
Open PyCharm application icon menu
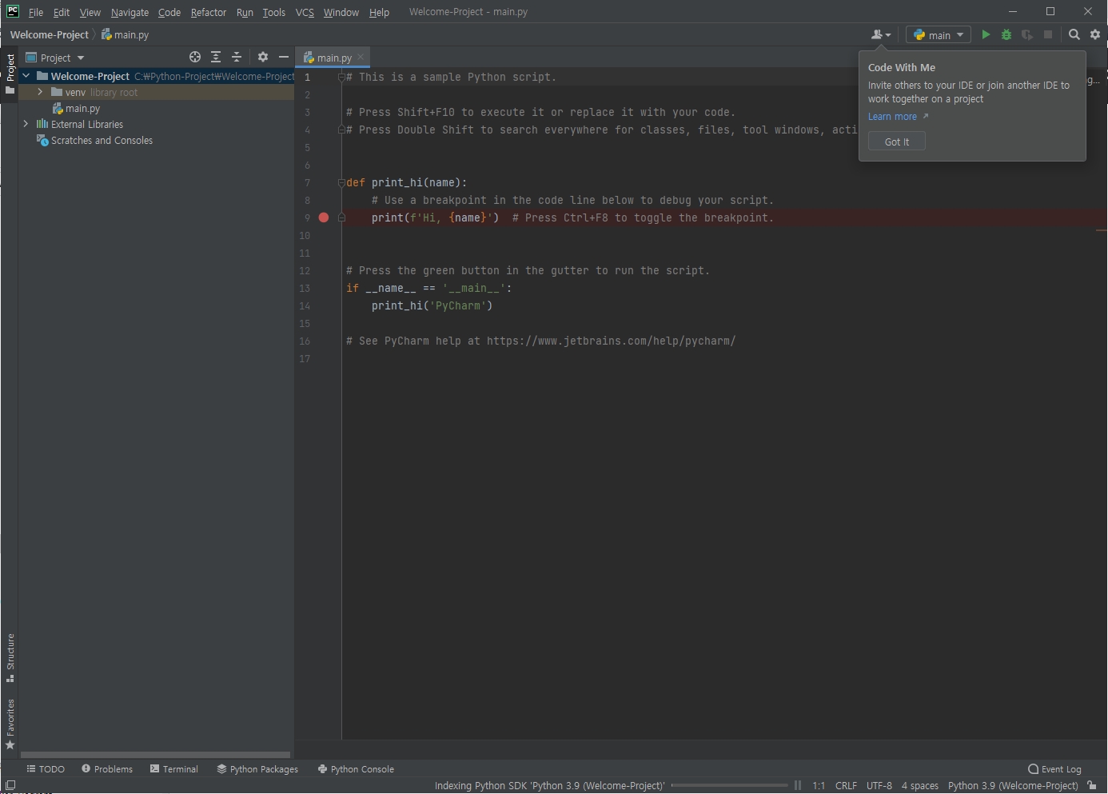[13, 11]
